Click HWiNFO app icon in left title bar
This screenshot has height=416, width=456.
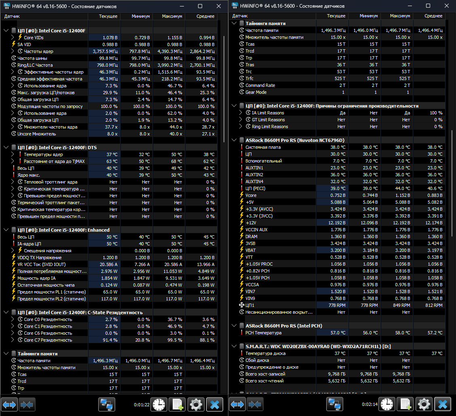click(6, 6)
